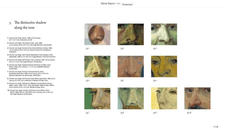
Task: Open fig.9 L'Arlésienne nose image
Action: (164, 98)
